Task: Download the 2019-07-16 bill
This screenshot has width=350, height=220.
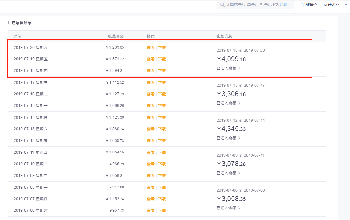Action: click(x=162, y=94)
